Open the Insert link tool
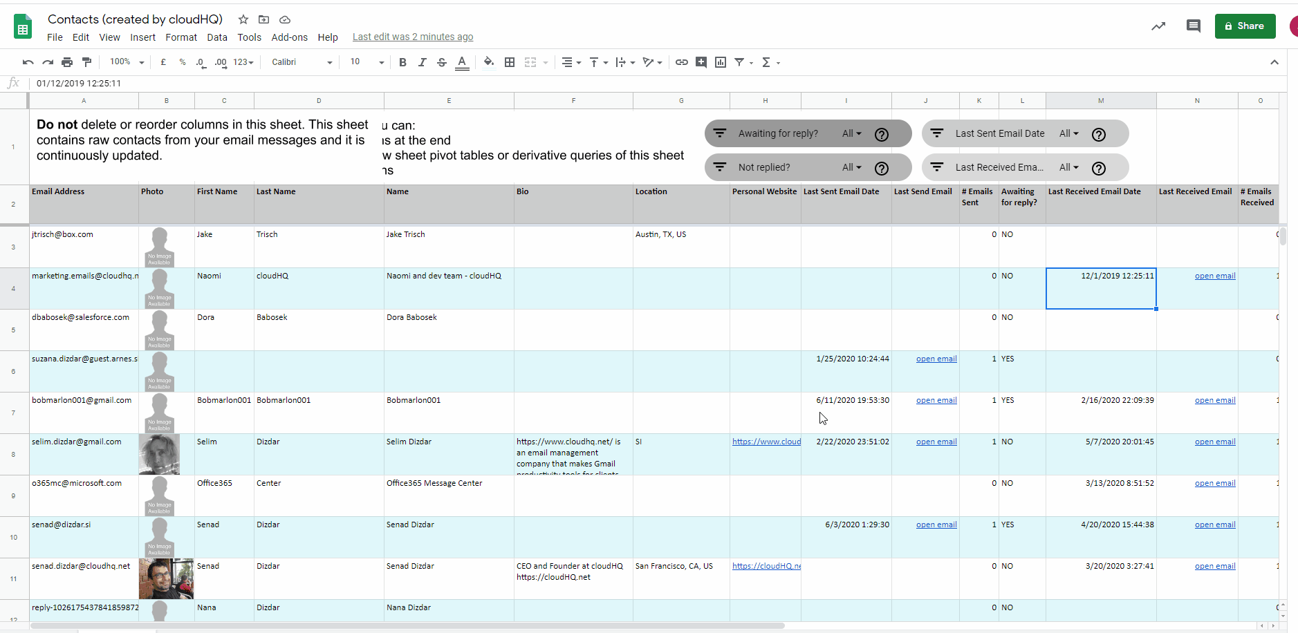 683,62
